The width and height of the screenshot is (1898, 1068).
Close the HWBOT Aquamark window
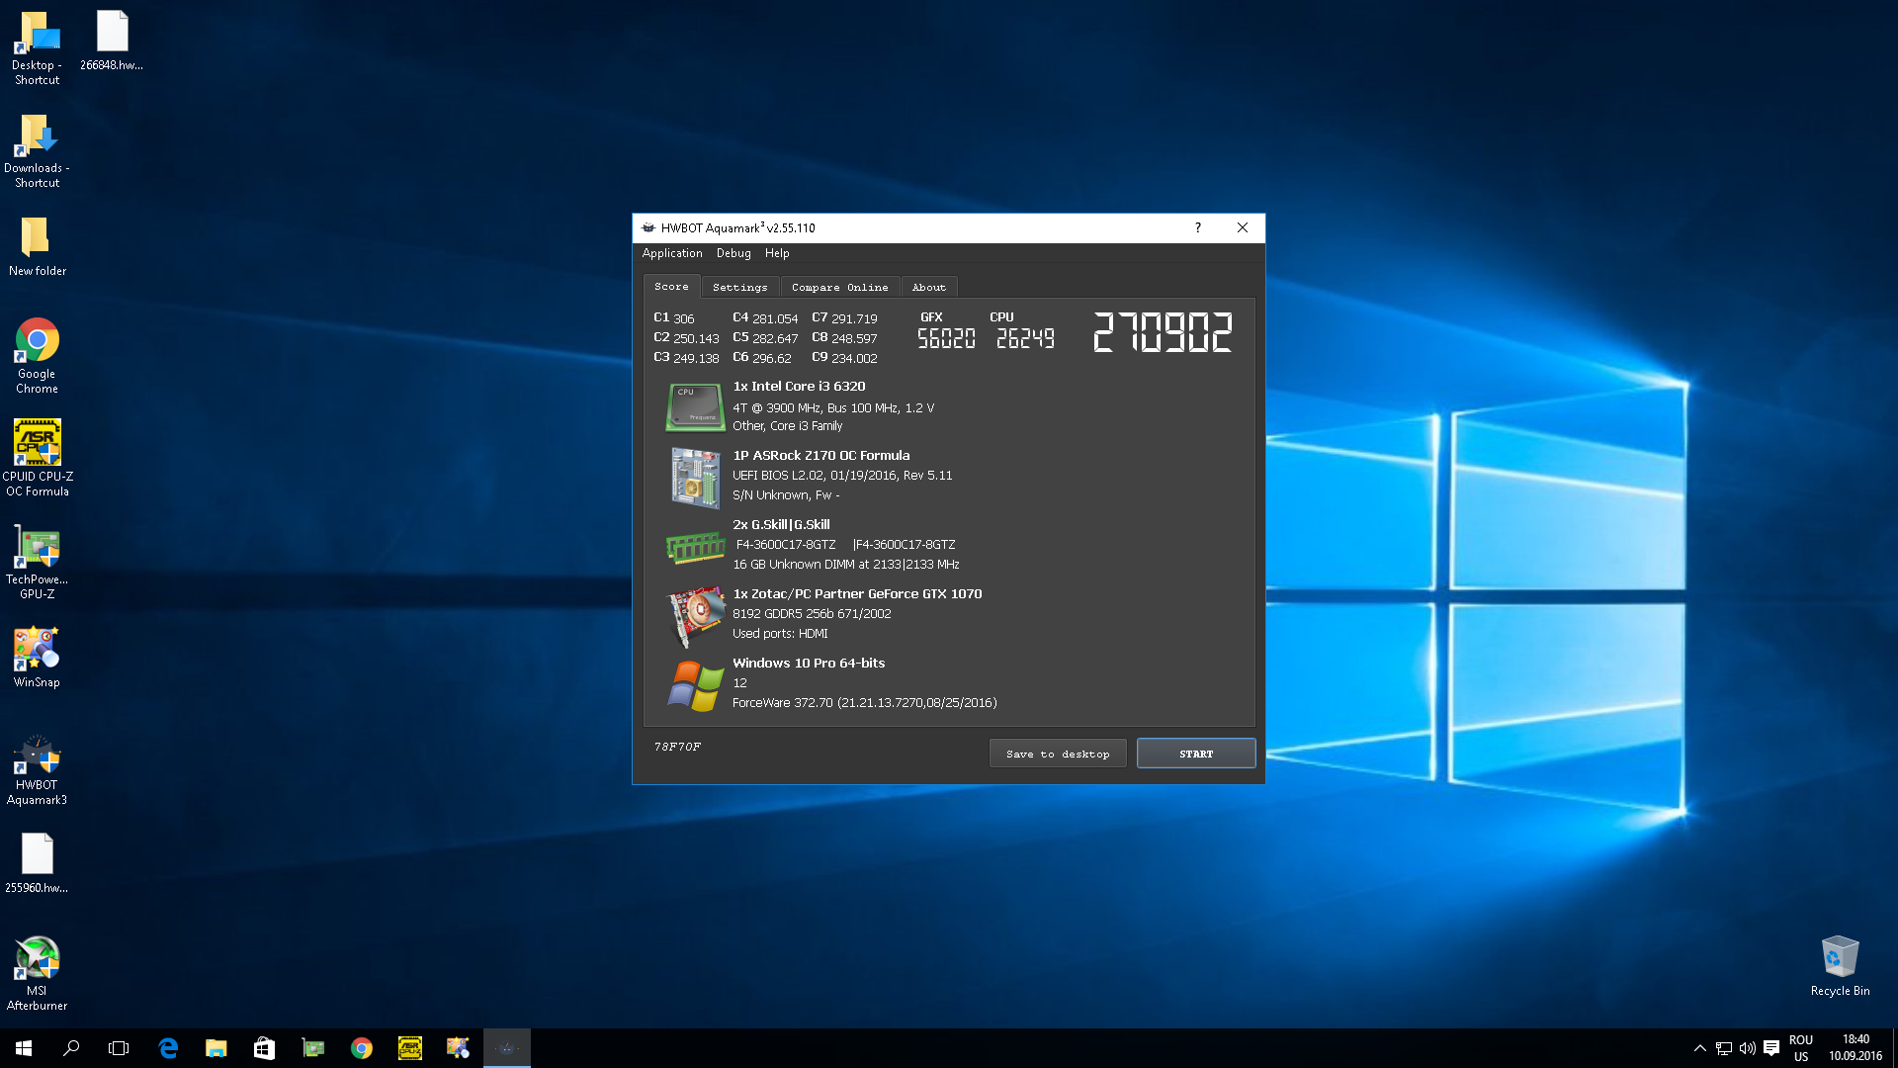coord(1243,228)
